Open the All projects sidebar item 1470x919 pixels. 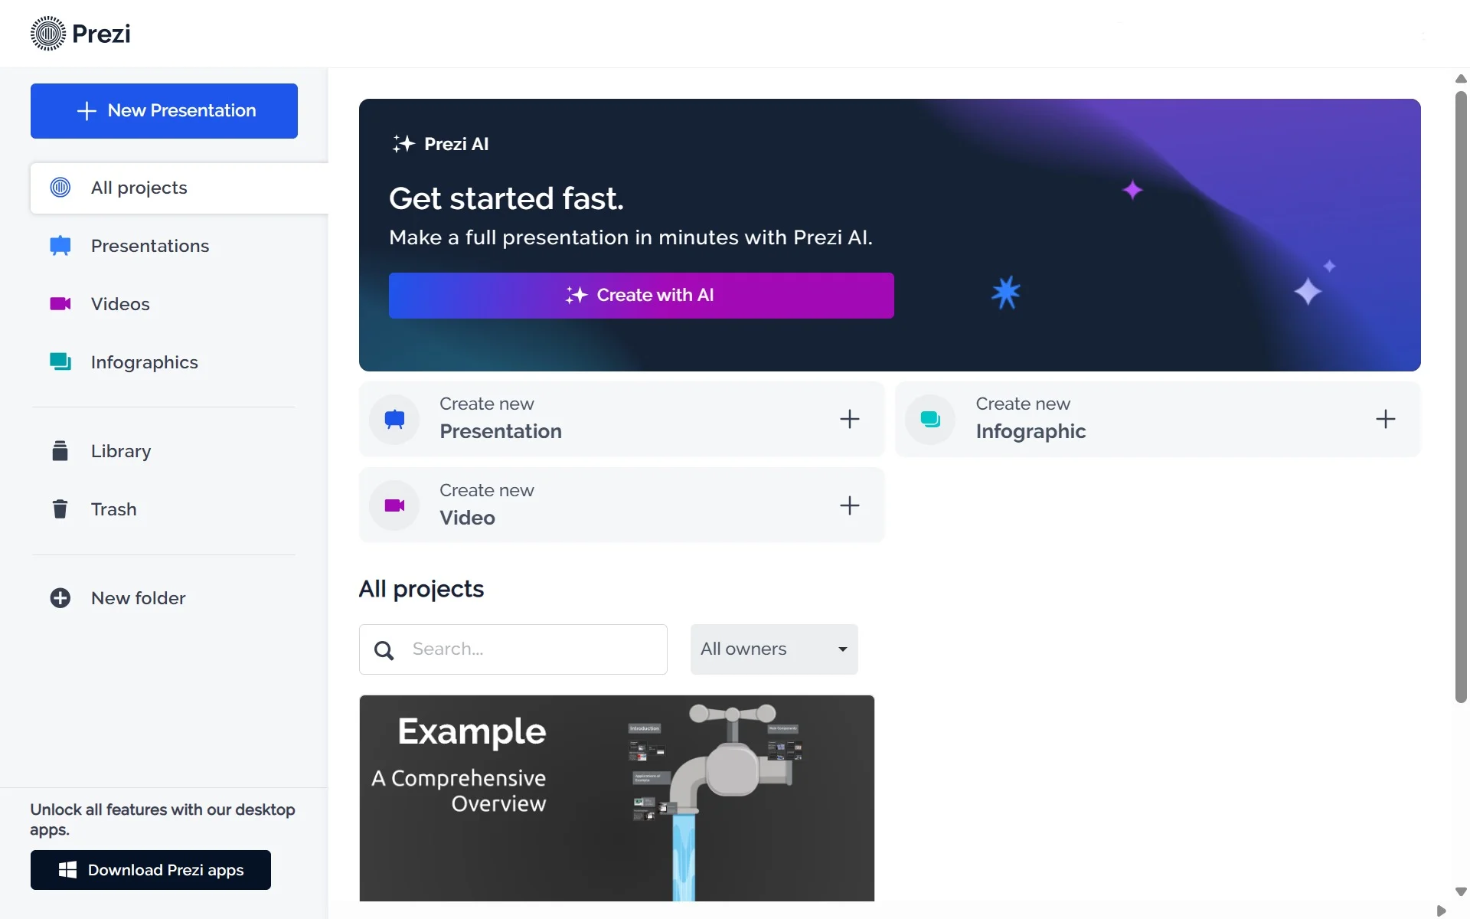[x=179, y=188]
